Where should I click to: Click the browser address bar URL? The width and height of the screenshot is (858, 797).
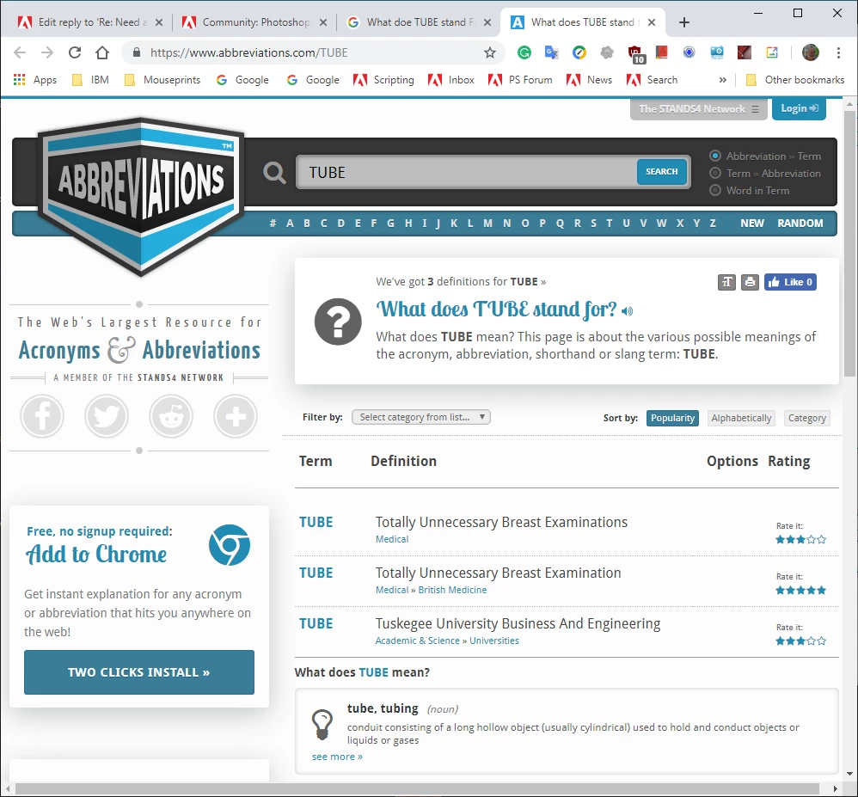click(x=249, y=52)
